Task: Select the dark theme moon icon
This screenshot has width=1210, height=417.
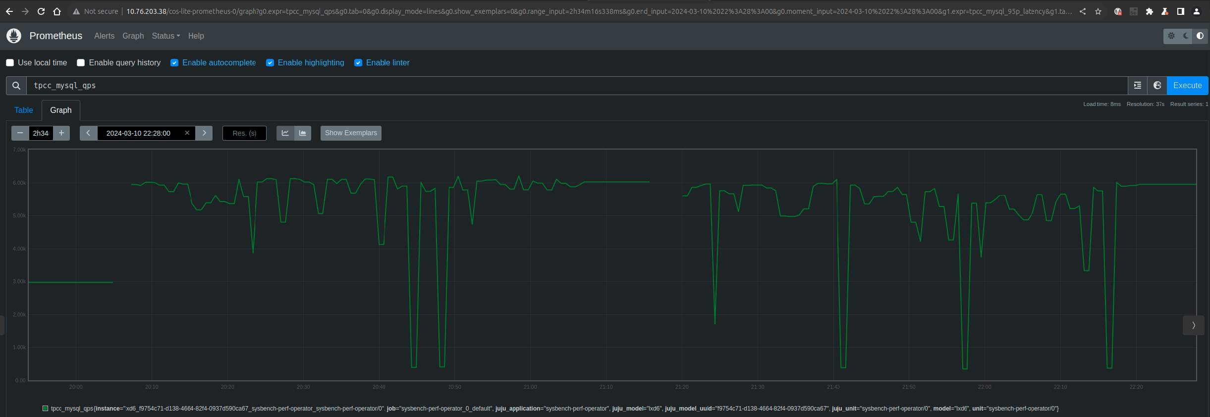Action: click(x=1186, y=36)
